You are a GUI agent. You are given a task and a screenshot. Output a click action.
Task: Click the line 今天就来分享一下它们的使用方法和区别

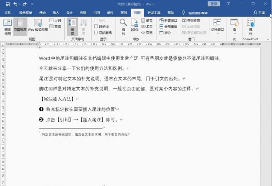tap(82, 68)
